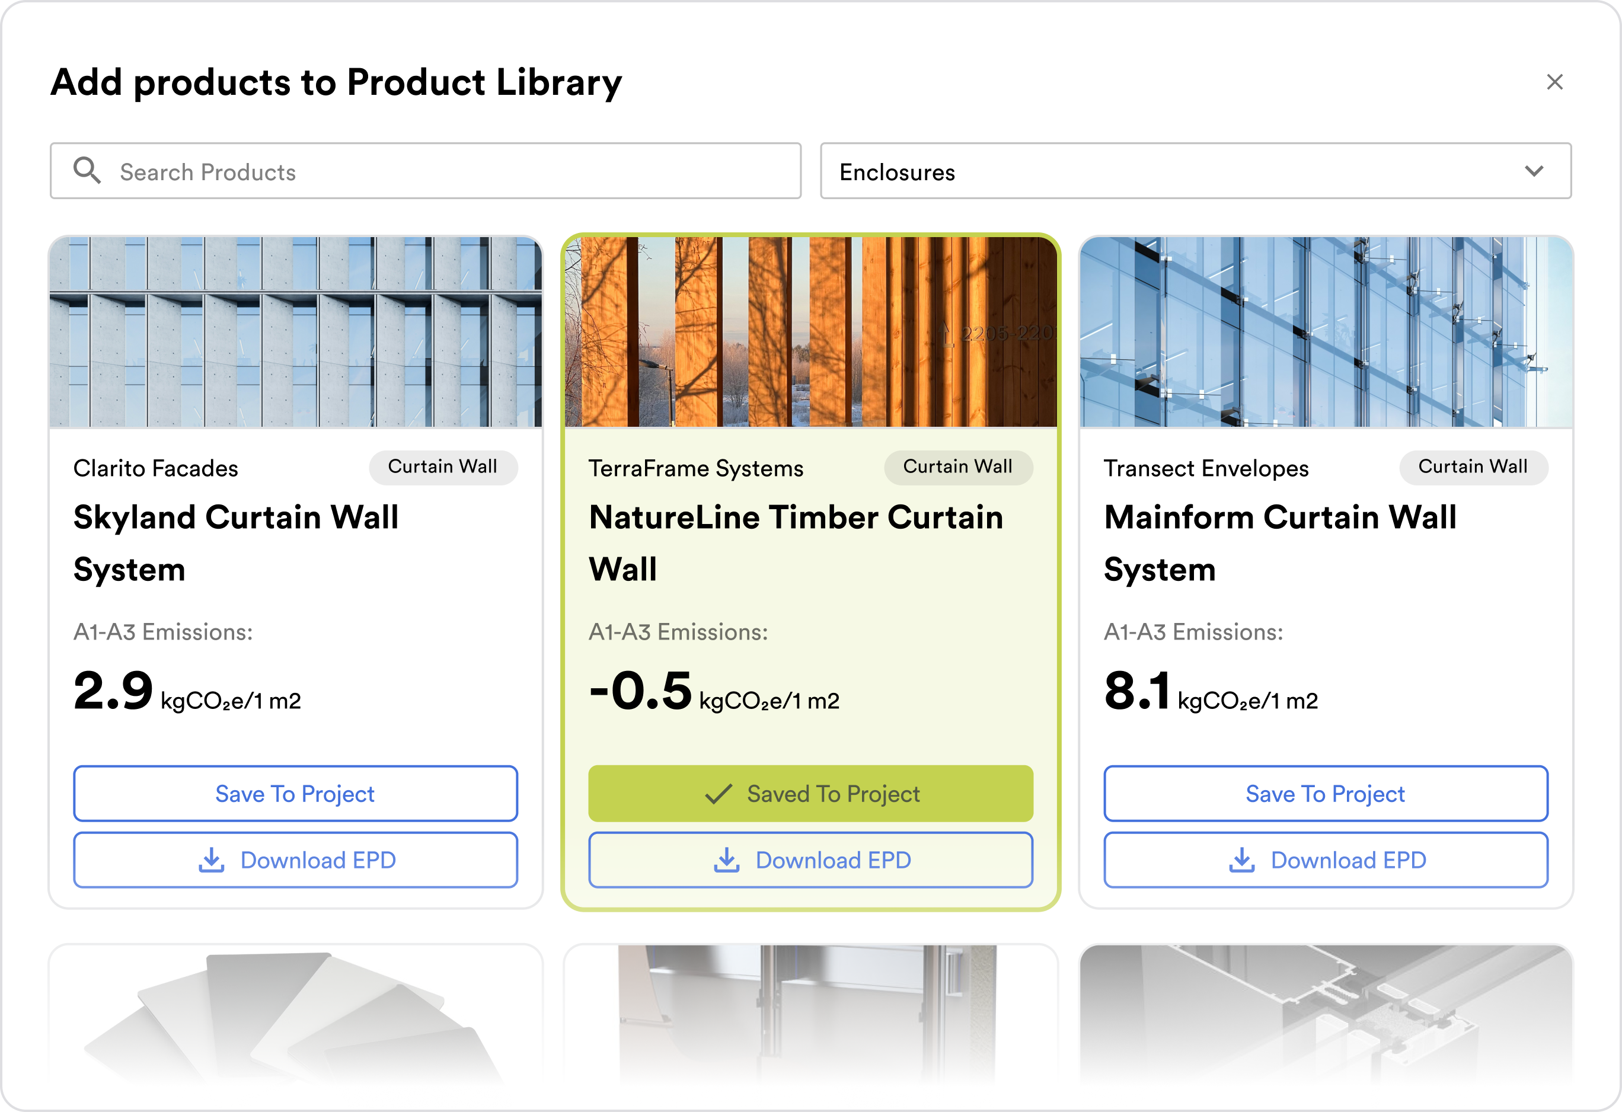Close the Add products dialog
The image size is (1622, 1112).
[1554, 82]
